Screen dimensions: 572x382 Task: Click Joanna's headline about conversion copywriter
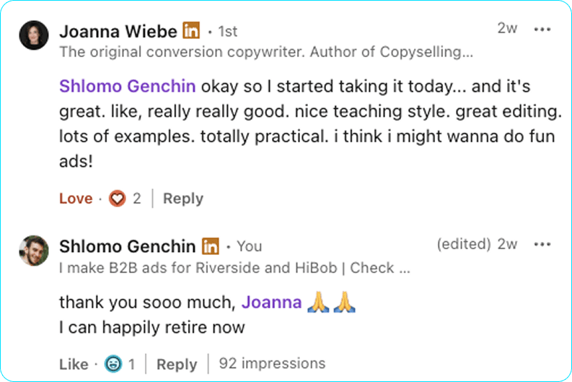tap(266, 52)
